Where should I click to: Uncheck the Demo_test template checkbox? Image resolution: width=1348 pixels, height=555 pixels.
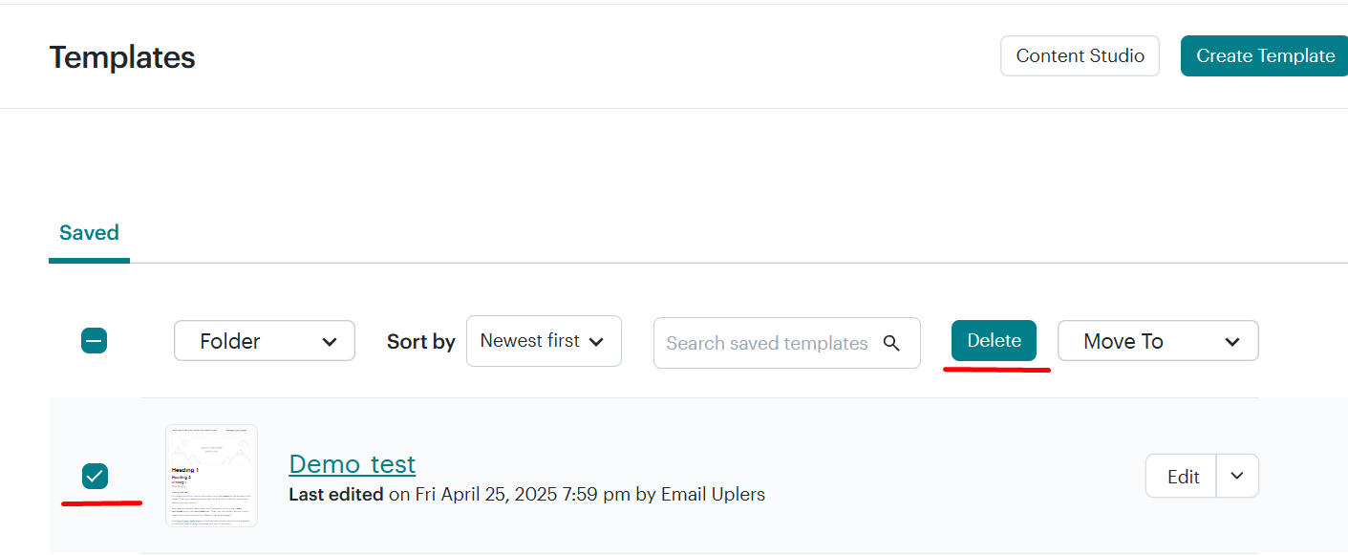point(95,476)
